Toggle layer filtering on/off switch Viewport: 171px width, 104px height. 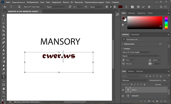pos(169,75)
